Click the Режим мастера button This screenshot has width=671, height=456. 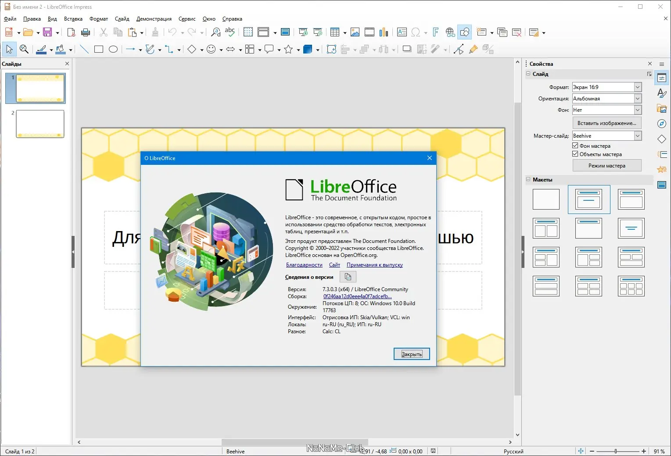(x=607, y=166)
